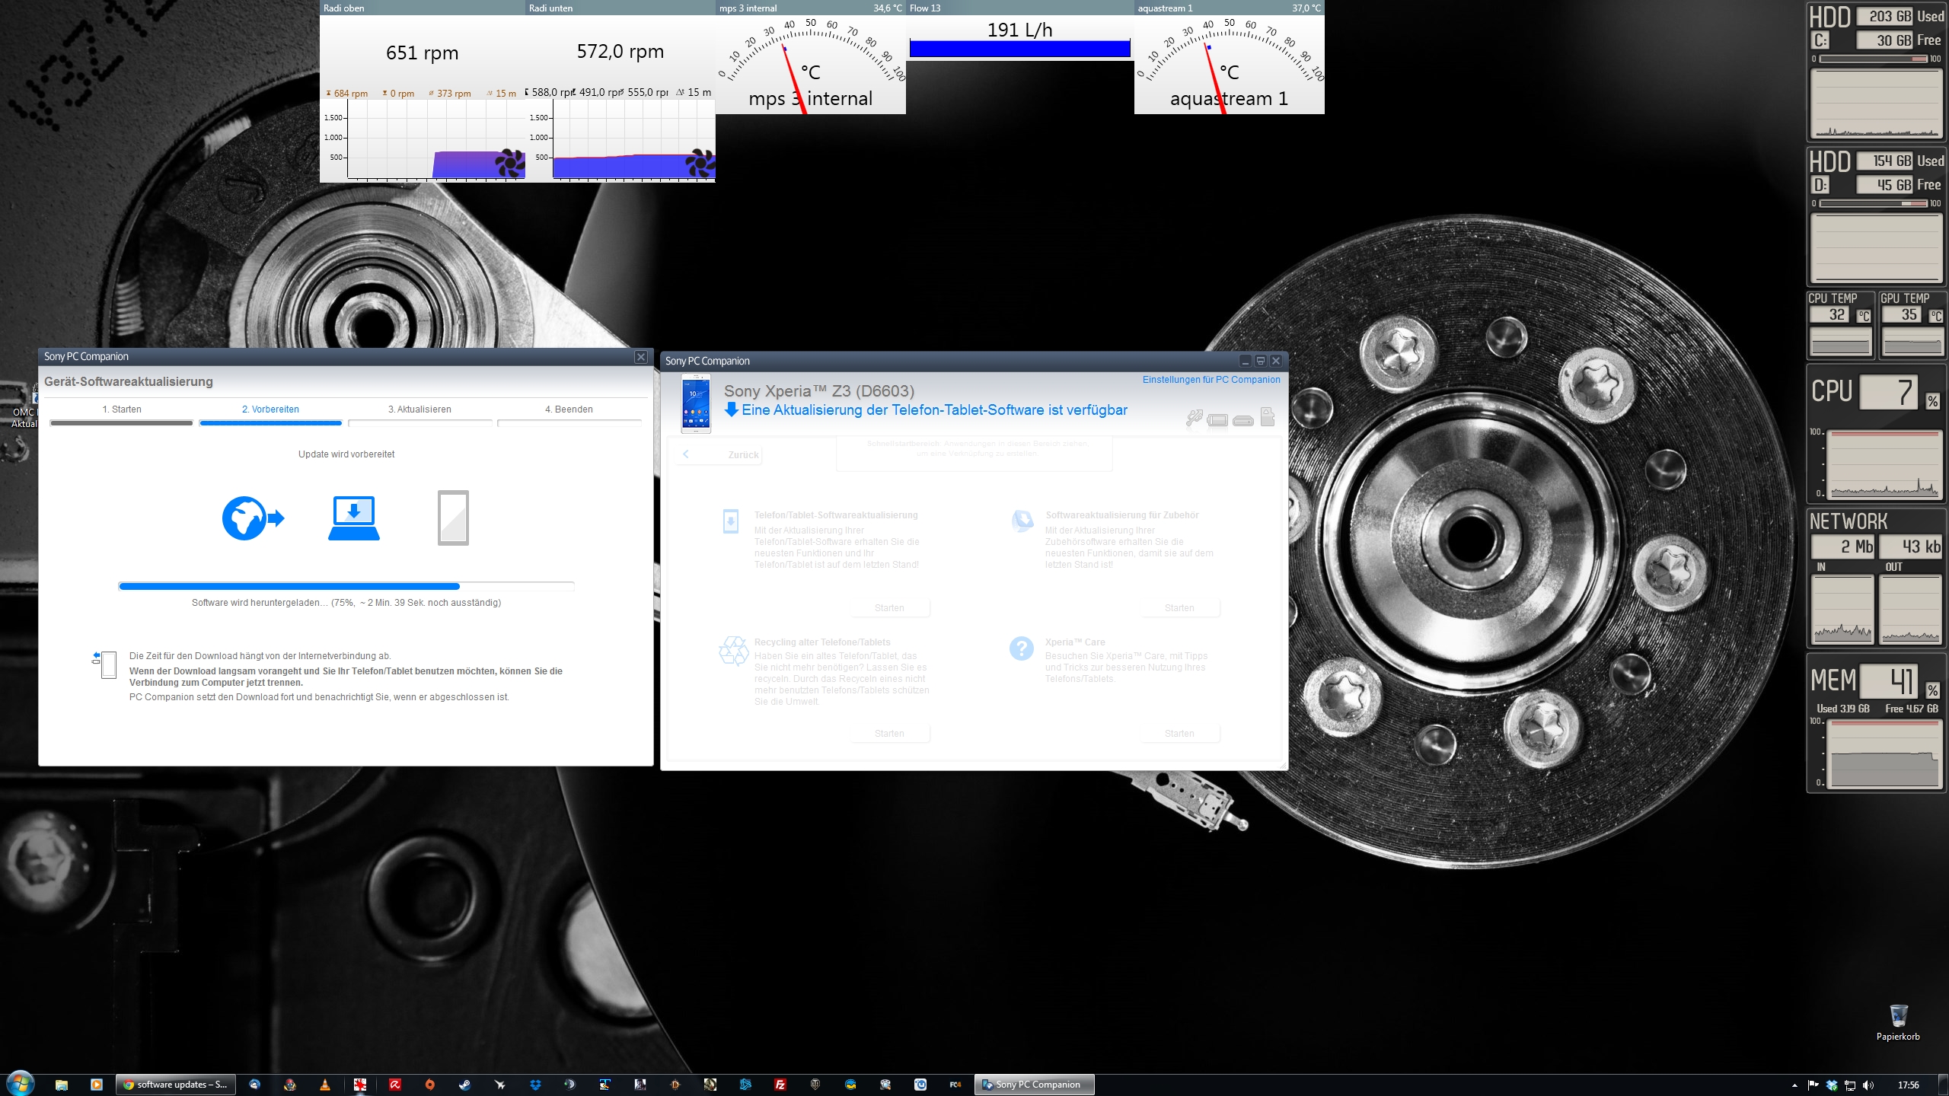This screenshot has height=1096, width=1949.
Task: Click the HDD C: usage bar
Action: [x=1874, y=59]
